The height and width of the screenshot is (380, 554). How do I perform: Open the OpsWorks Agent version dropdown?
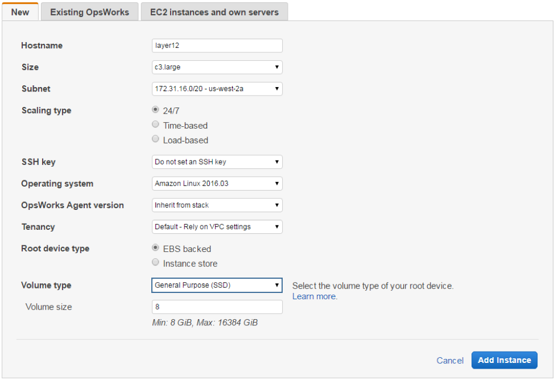[217, 205]
